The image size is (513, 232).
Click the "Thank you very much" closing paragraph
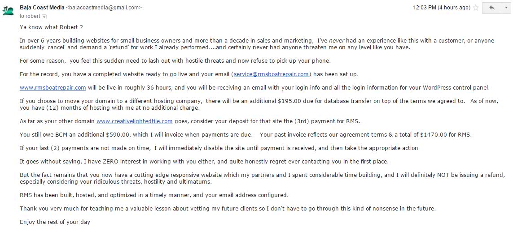(228, 208)
